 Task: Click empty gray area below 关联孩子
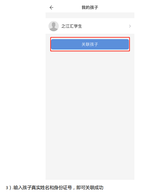90,112
